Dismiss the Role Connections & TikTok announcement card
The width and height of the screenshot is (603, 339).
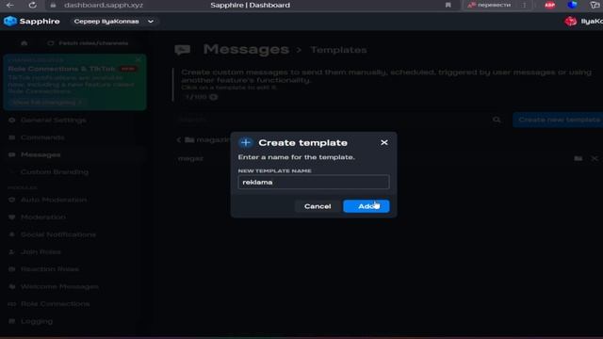pyautogui.click(x=139, y=59)
